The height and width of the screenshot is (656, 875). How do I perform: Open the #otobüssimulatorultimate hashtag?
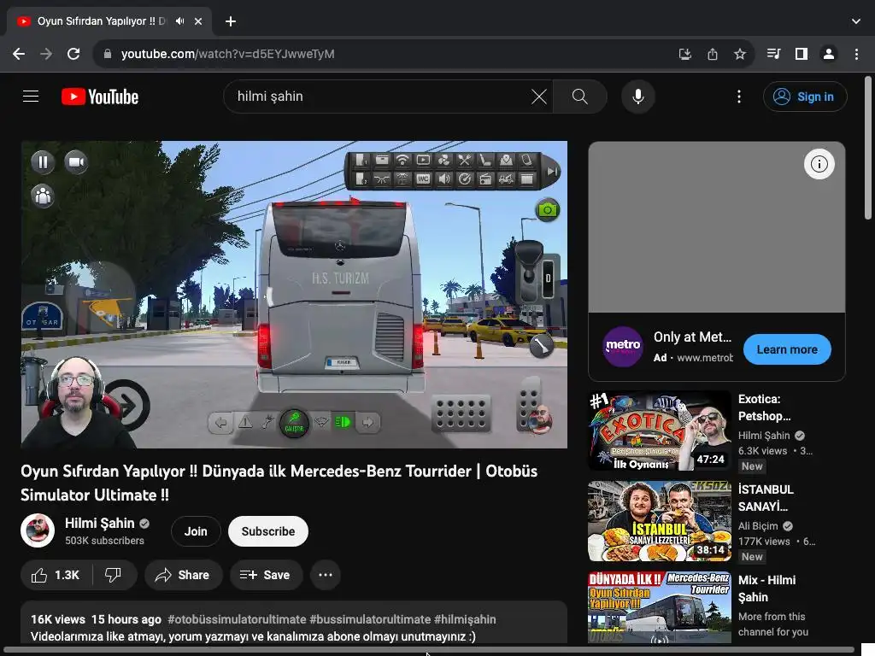[x=237, y=620]
